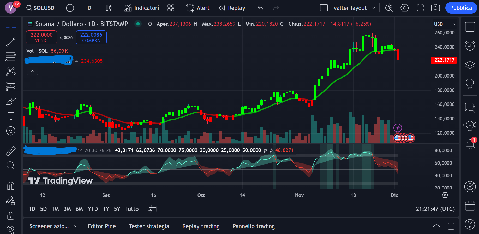Image resolution: width=479 pixels, height=234 pixels.
Task: Open the user profile avatar menu
Action: click(11, 8)
